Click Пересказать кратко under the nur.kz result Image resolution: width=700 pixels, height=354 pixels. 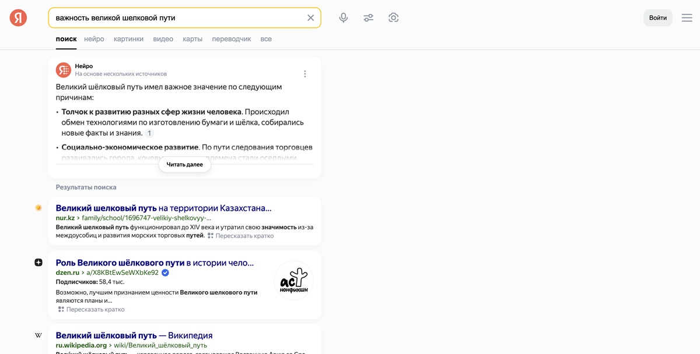[240, 236]
